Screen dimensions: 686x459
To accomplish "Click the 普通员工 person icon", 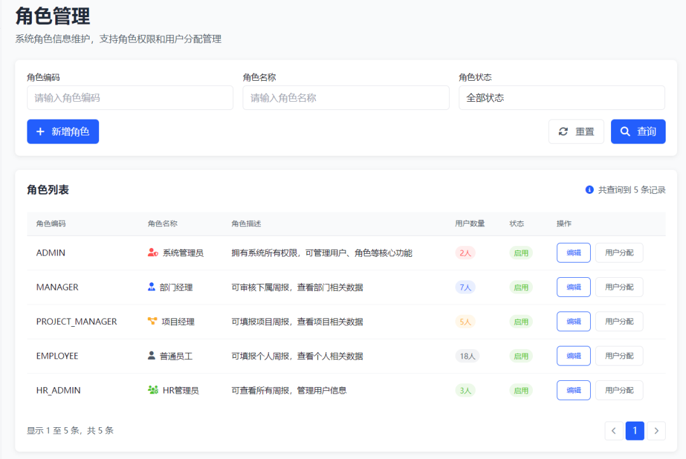I will 151,355.
